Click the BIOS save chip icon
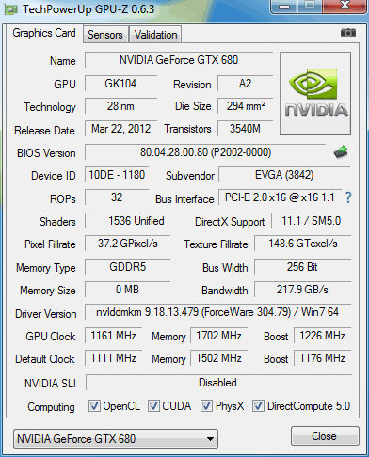 (x=341, y=152)
